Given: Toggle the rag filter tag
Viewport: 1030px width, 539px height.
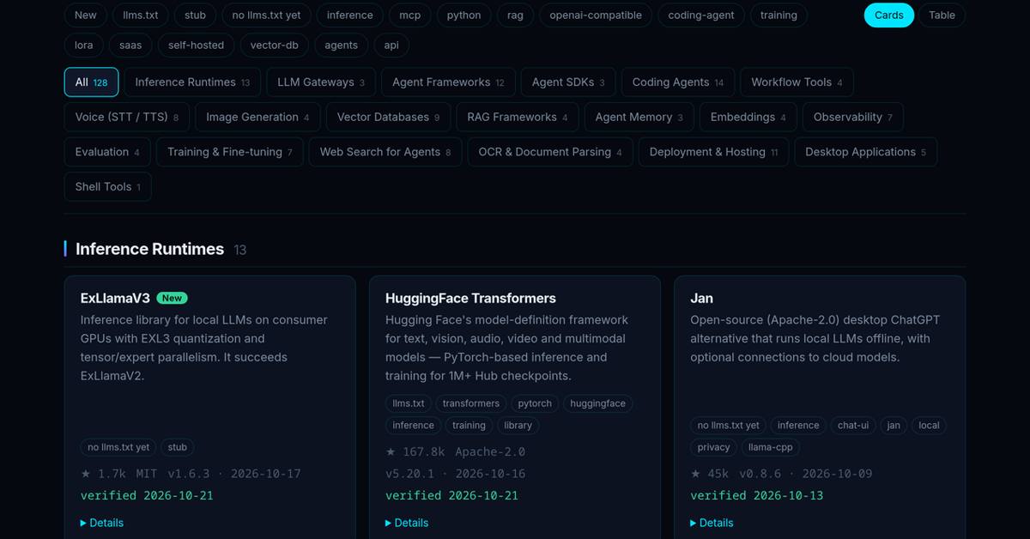Looking at the screenshot, I should coord(515,15).
